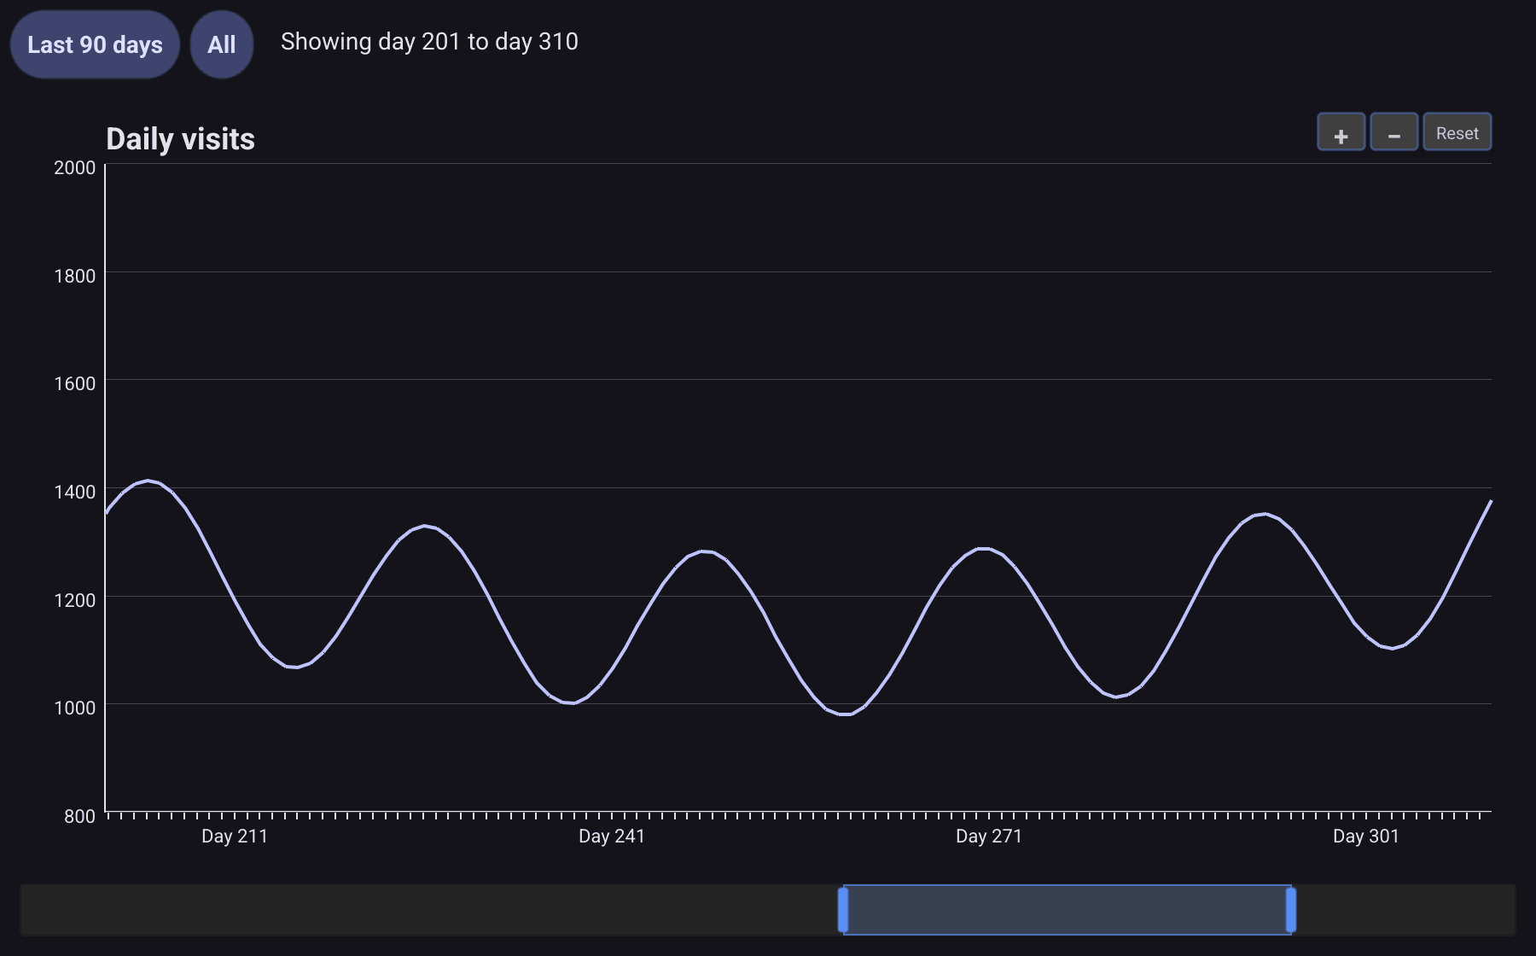Click the 800 y-axis label

pyautogui.click(x=80, y=816)
